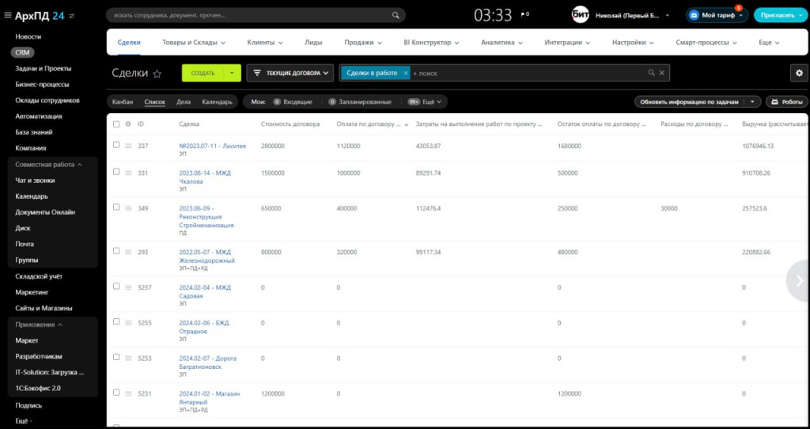This screenshot has height=429, width=810.
Task: Click the hamburger menu icon beside АрхПД
Action: coord(7,15)
